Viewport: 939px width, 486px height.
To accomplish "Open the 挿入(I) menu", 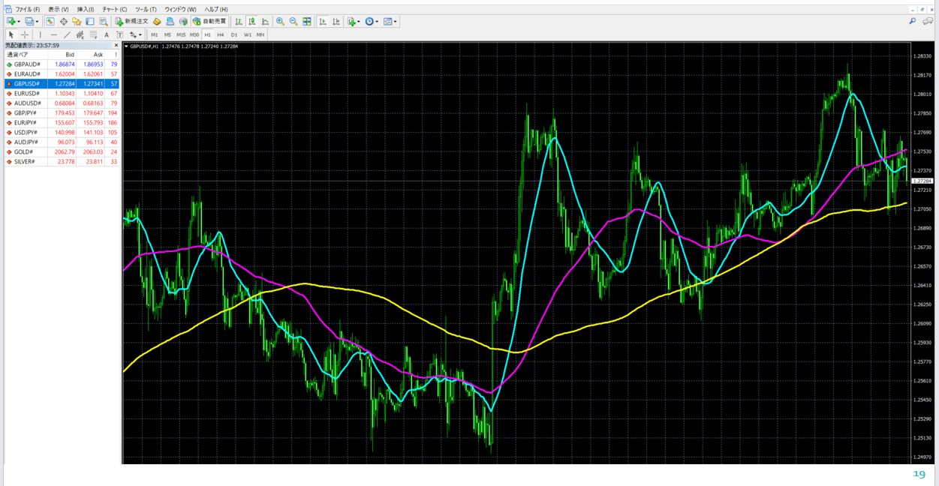I will click(86, 9).
